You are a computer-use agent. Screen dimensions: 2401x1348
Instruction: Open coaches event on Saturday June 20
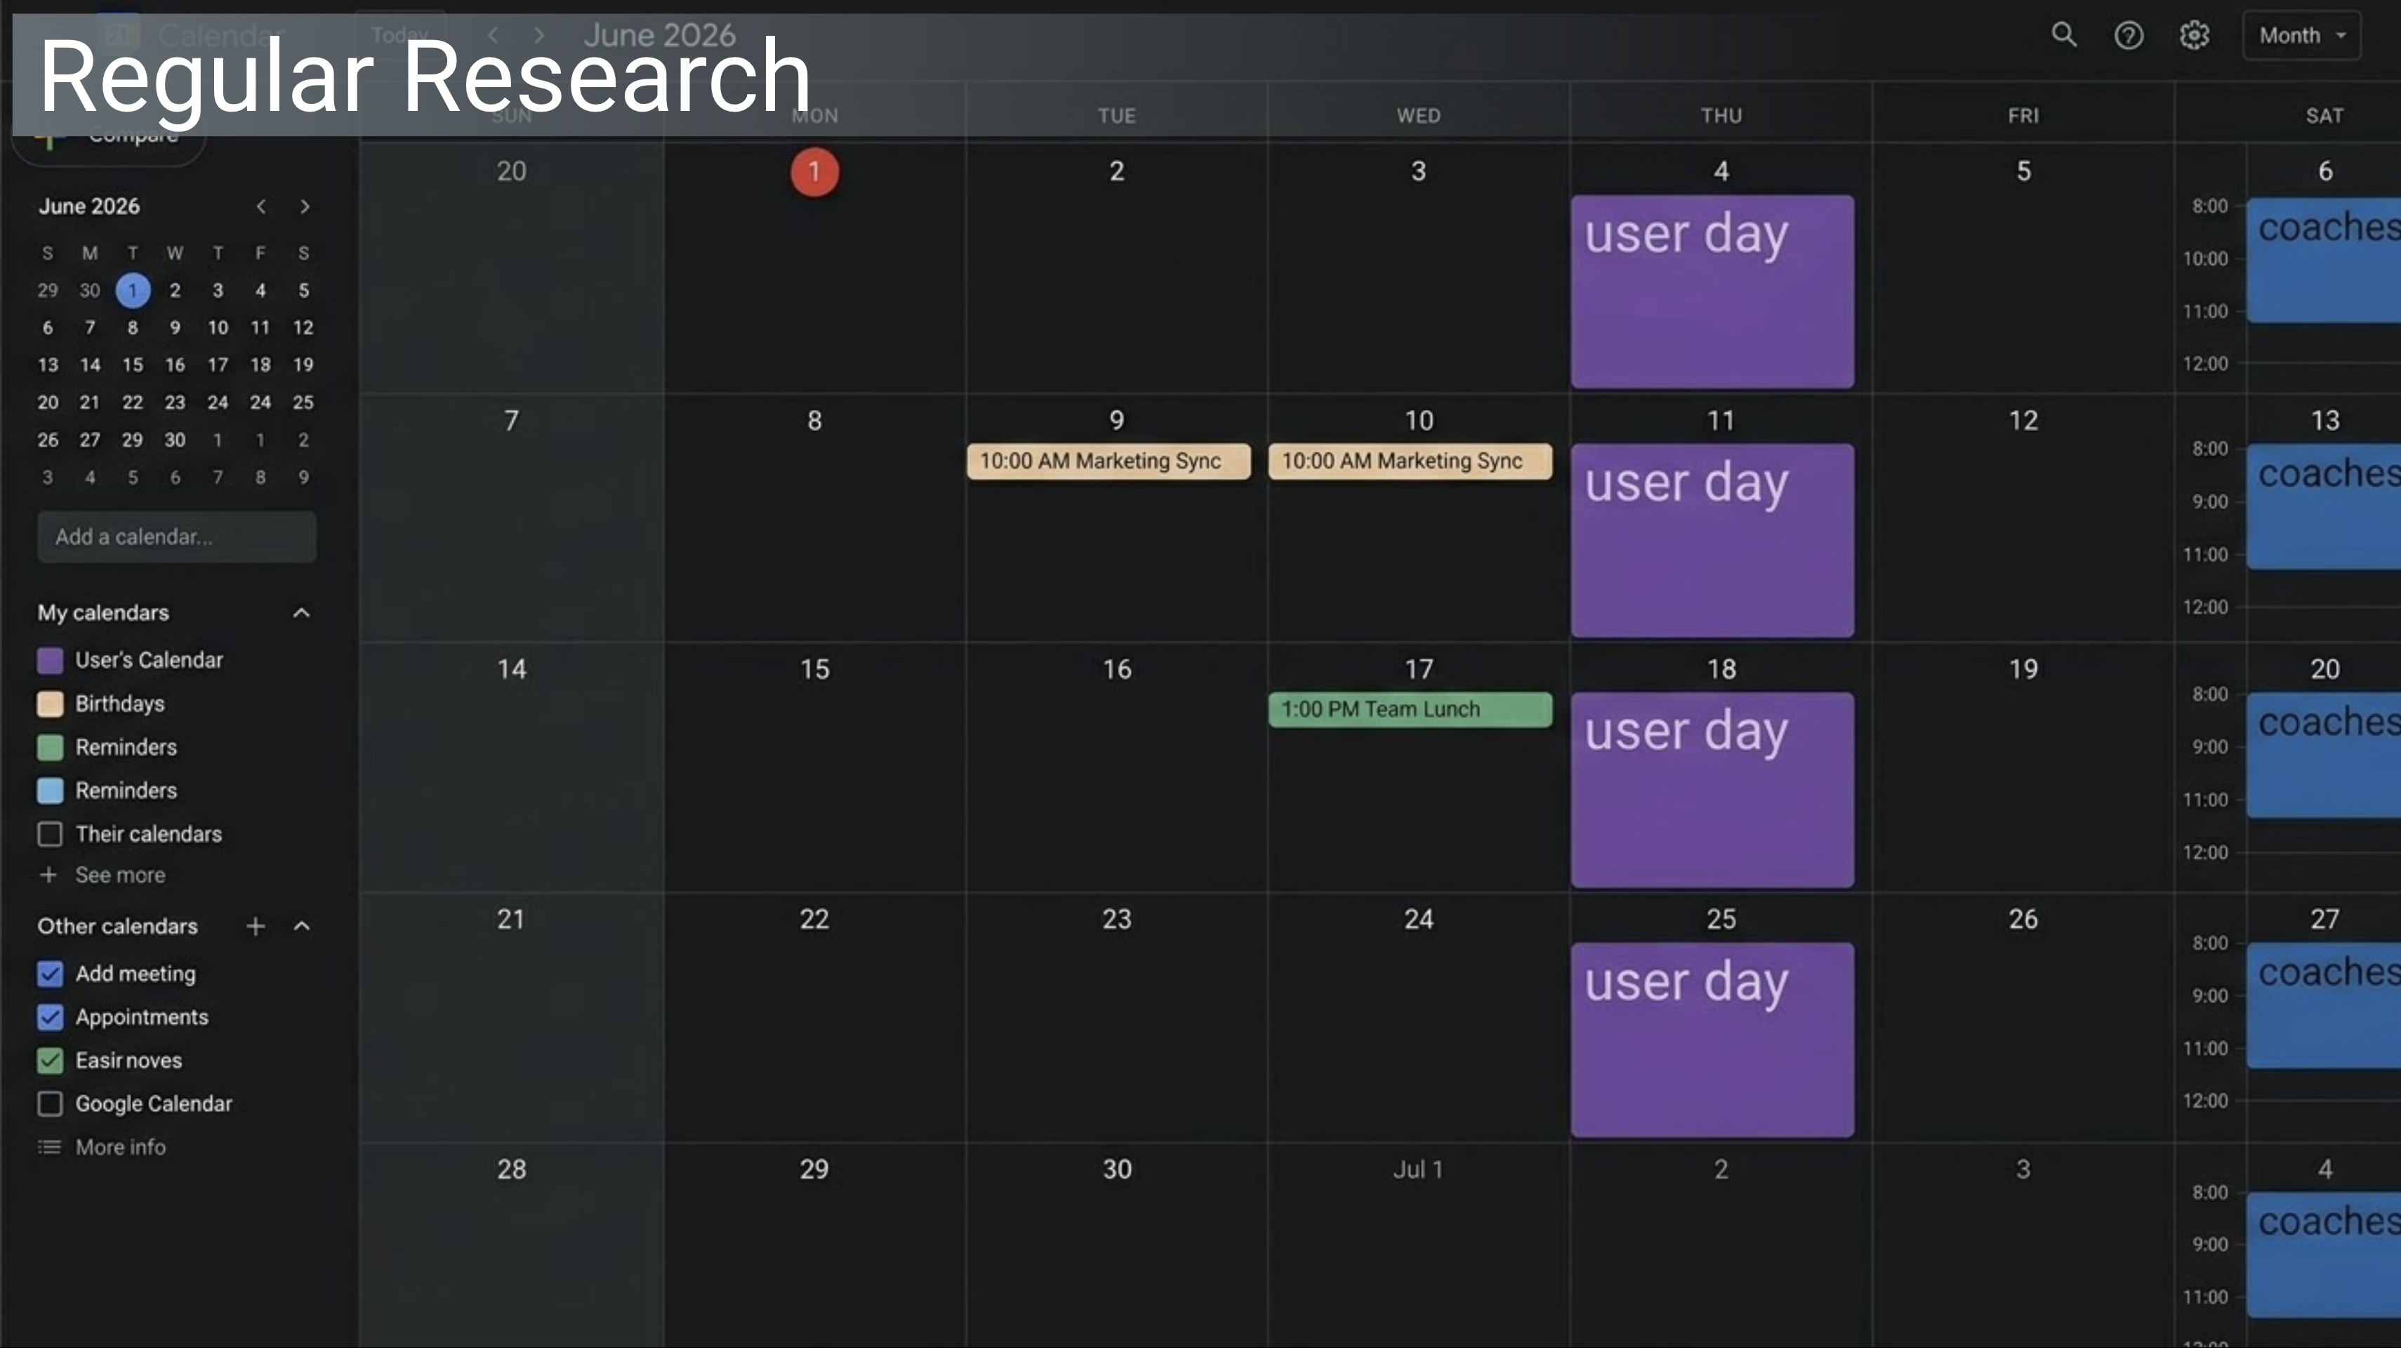pyautogui.click(x=2324, y=755)
